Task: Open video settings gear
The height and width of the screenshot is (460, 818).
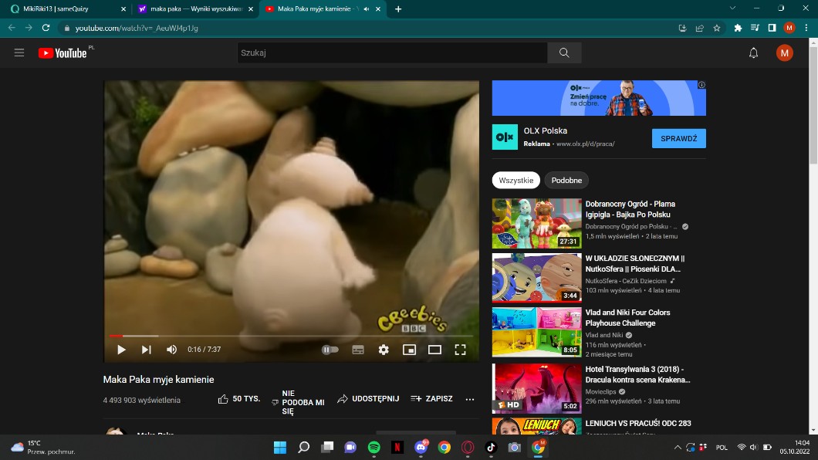Action: click(384, 350)
